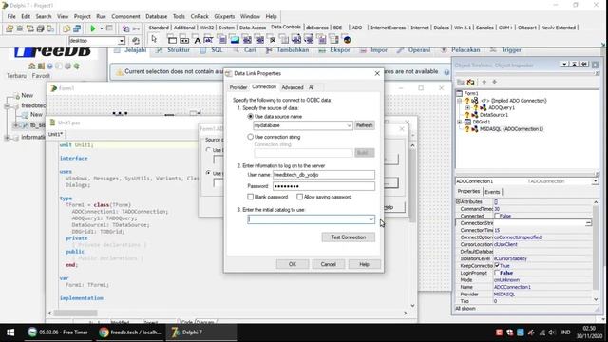Select ADOQuery1 component icon in Object TreeView
This screenshot has width=608, height=342.
click(x=484, y=107)
